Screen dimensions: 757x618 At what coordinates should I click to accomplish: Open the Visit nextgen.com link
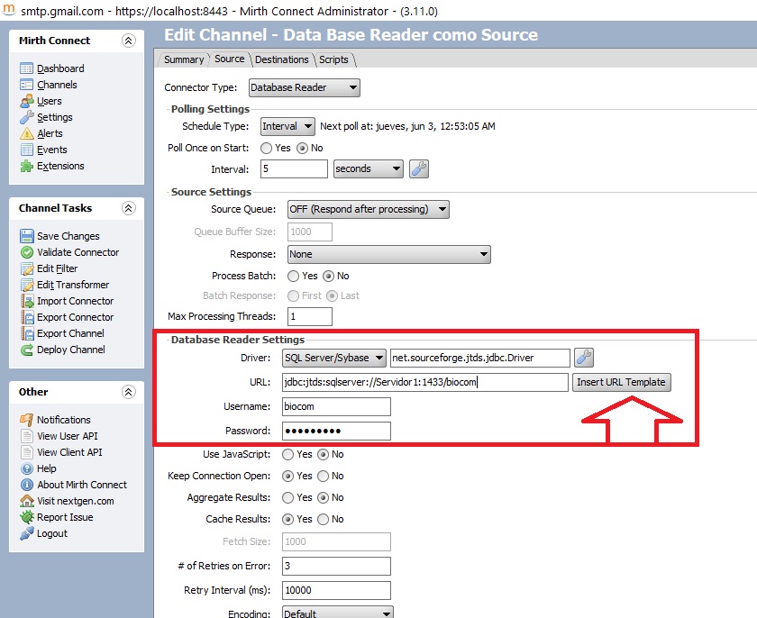[x=70, y=501]
